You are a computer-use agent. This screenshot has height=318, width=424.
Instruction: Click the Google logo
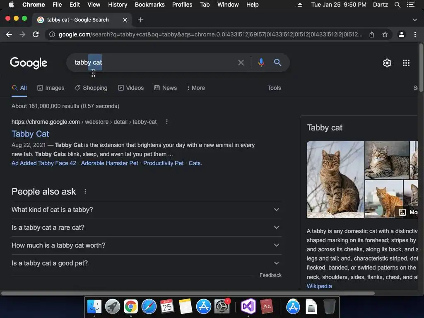29,63
